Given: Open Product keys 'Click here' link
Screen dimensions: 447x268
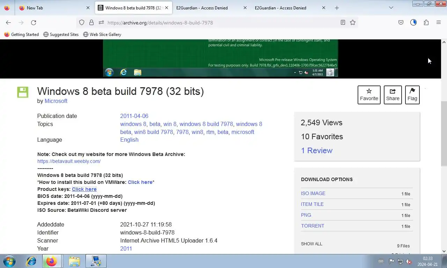Looking at the screenshot, I should pyautogui.click(x=84, y=189).
